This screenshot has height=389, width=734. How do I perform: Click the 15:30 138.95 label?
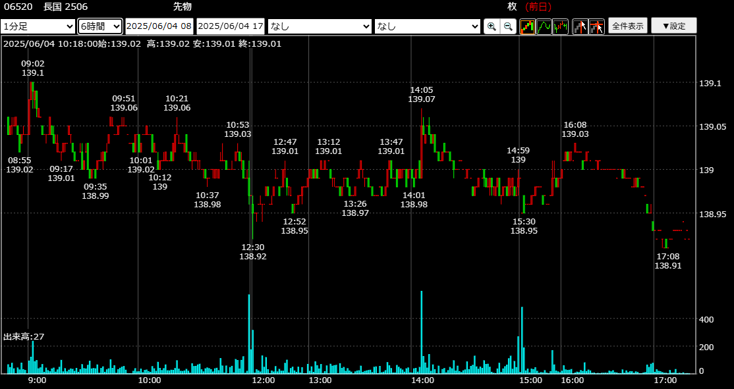(x=524, y=226)
